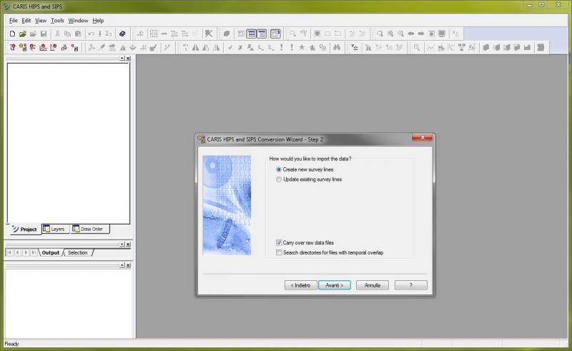
Task: Click the right arrow next view icon
Action: (421, 34)
